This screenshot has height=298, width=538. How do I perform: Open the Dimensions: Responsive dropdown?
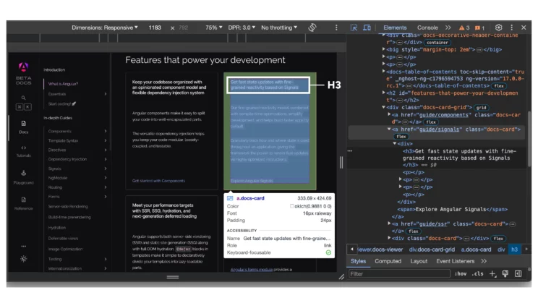point(105,27)
